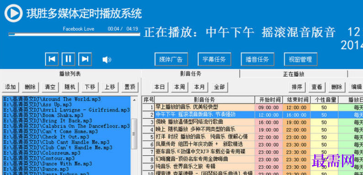Click row number 3 header cell

[149, 122]
